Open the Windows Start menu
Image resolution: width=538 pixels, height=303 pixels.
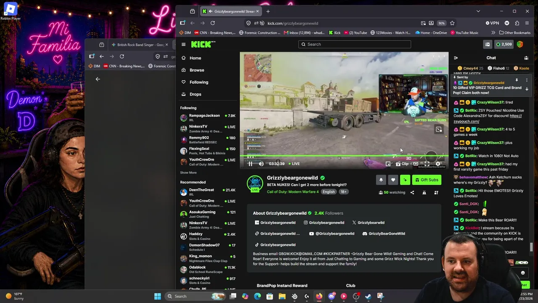158,296
